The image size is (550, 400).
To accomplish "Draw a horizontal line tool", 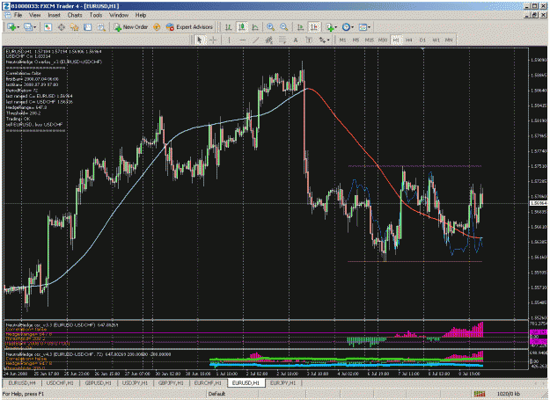I will coord(242,40).
